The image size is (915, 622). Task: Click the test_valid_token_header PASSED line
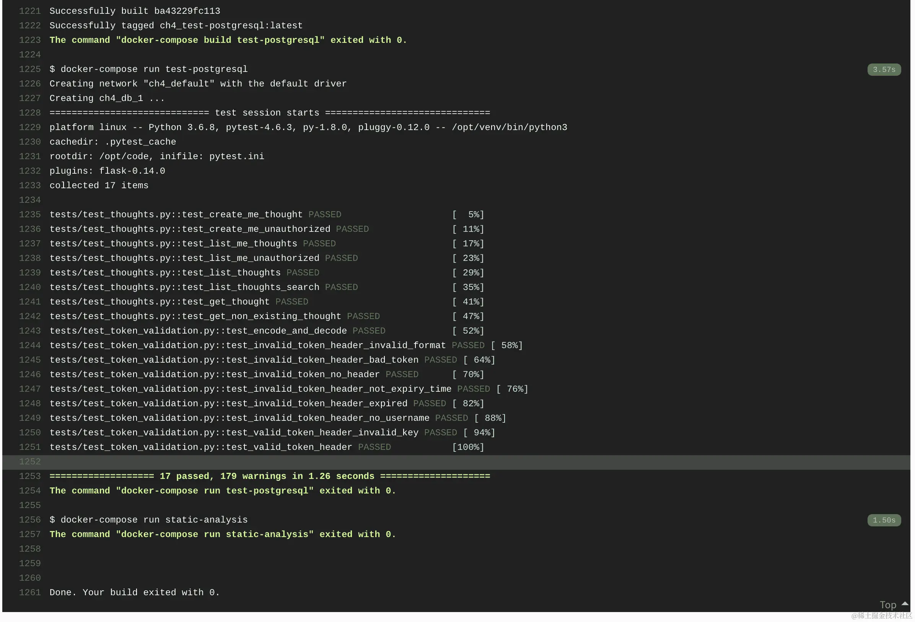[x=220, y=447]
